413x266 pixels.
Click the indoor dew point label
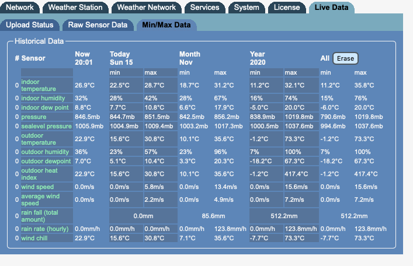(44, 107)
